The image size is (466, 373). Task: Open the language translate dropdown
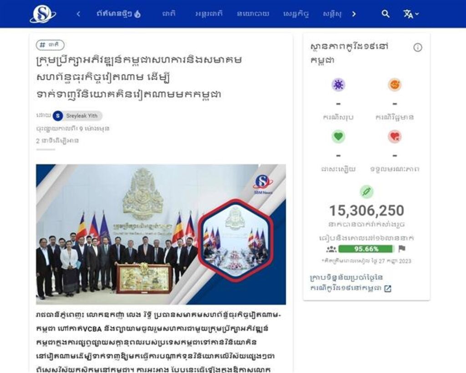411,14
